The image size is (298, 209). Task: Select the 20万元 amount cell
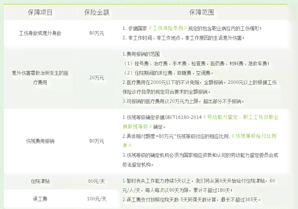click(97, 78)
